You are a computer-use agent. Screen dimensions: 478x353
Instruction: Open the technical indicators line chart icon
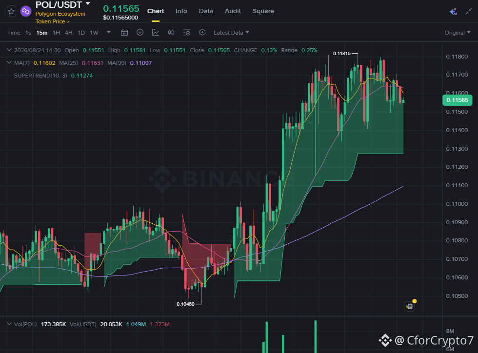click(x=156, y=32)
